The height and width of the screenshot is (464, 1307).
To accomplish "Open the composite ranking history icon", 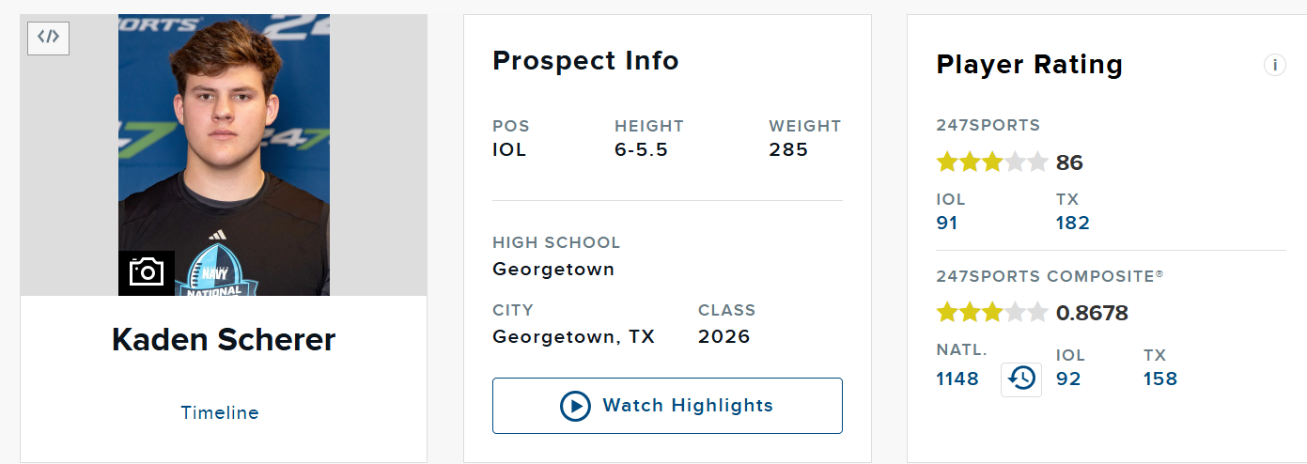I will click(1021, 379).
